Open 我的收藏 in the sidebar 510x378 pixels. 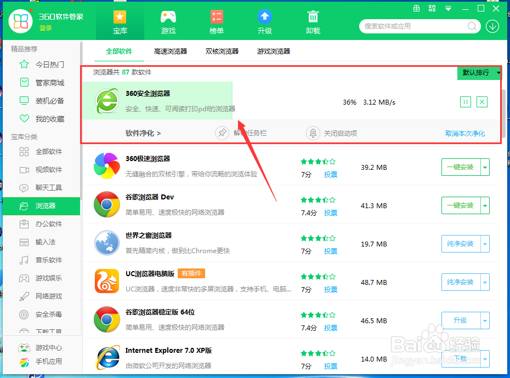(42, 119)
